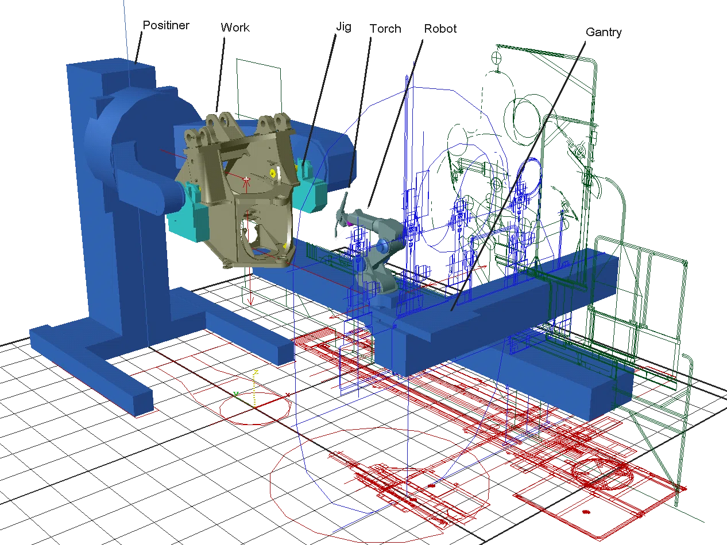Click the 'Positiner' label text
The height and width of the screenshot is (545, 727).
point(166,25)
